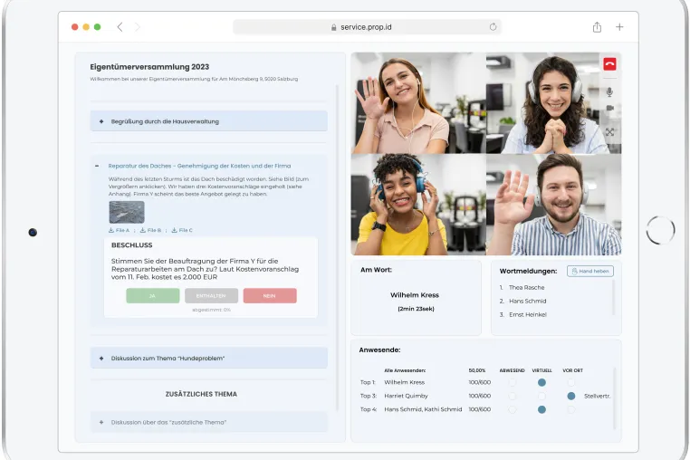The height and width of the screenshot is (460, 690).
Task: Expand video to fullscreen icon
Action: (609, 132)
